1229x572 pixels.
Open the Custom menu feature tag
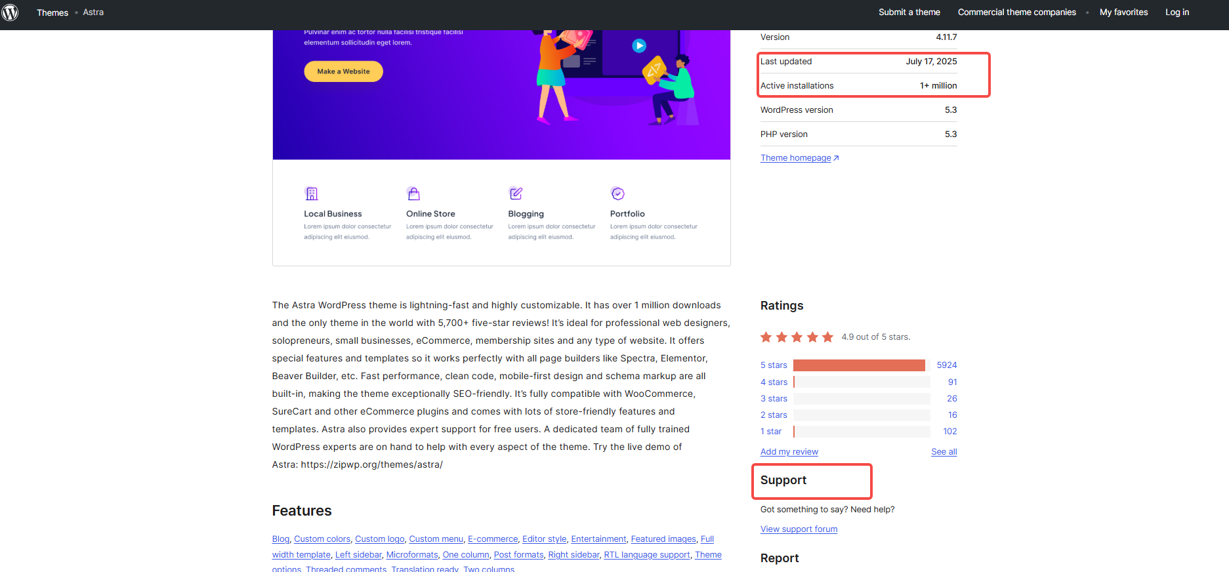click(436, 539)
